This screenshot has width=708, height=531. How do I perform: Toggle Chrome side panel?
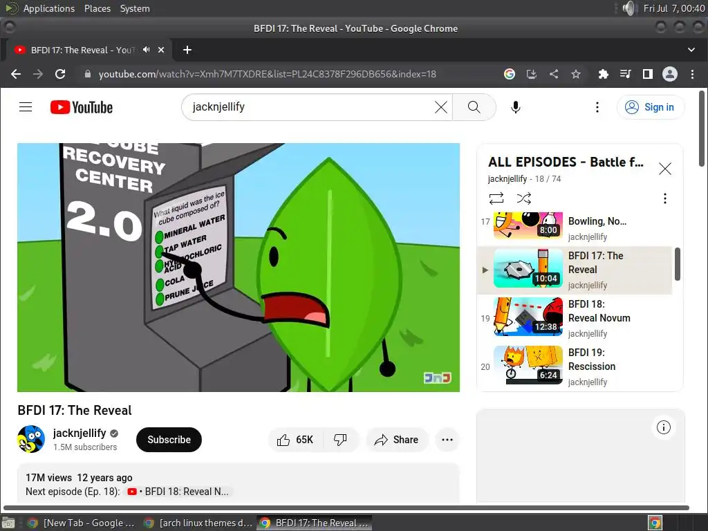(647, 74)
